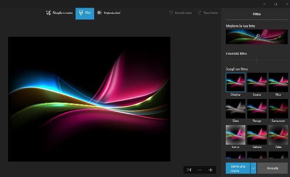Screen dimensions: 290x177
Task: Switch to the Impostazioni tab
Action: click(109, 13)
